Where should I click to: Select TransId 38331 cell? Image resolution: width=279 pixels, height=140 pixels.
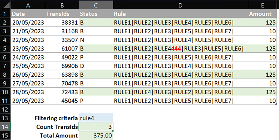[62, 22]
